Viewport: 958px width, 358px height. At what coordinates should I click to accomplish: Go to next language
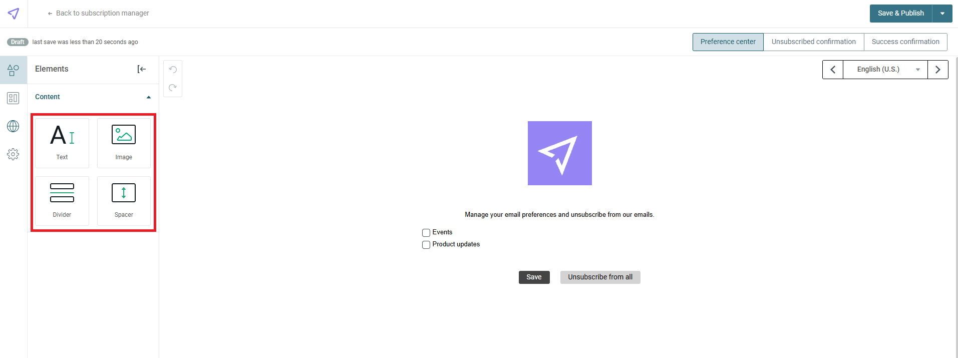(938, 70)
